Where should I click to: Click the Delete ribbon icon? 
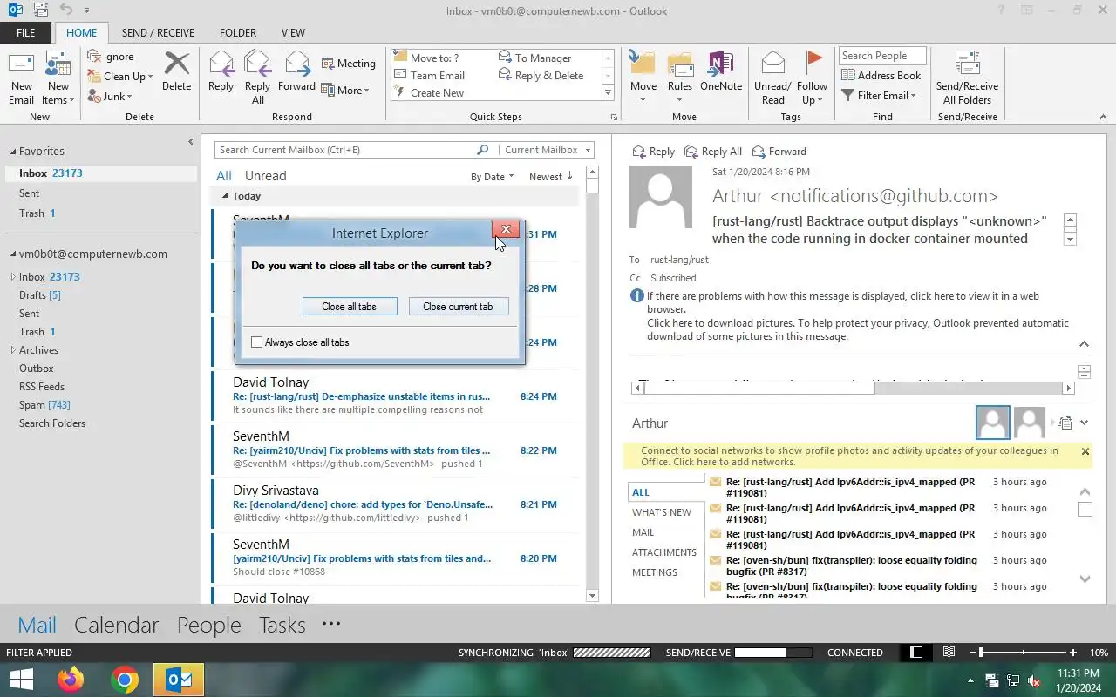[176, 64]
